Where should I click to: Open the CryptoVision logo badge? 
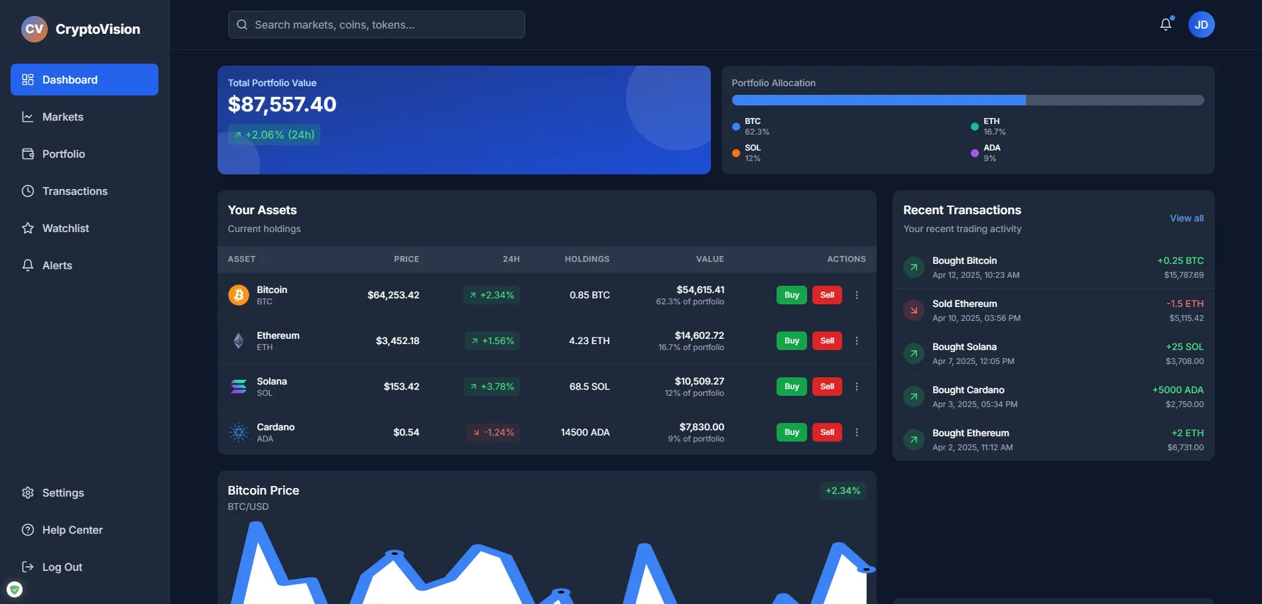pos(33,29)
